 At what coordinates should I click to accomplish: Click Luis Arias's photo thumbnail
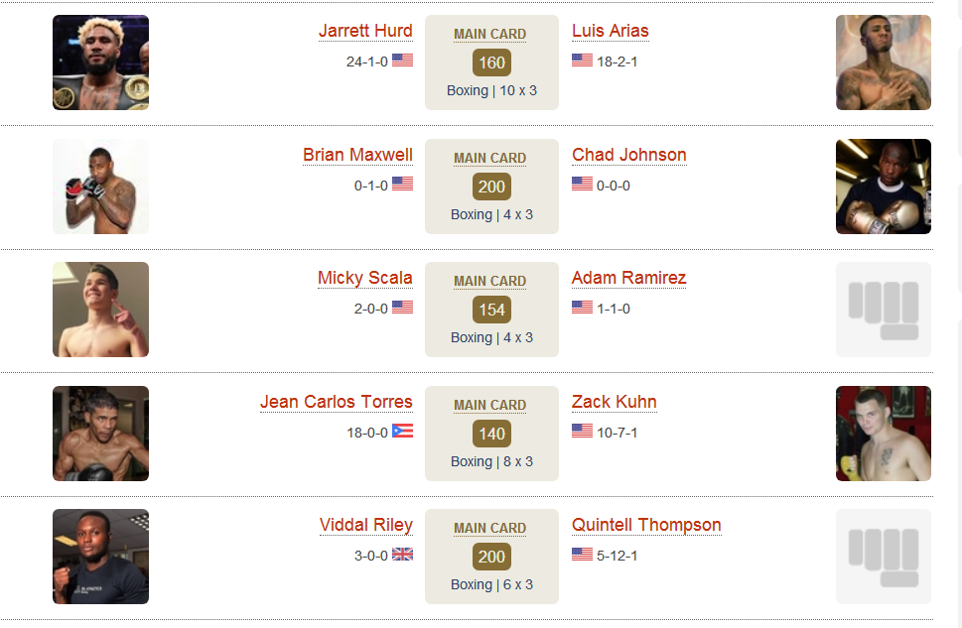tap(884, 63)
